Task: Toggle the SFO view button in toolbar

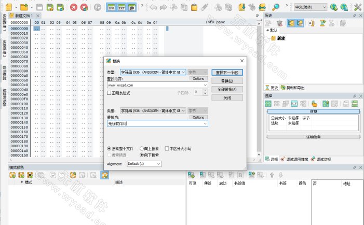Action: (111, 8)
